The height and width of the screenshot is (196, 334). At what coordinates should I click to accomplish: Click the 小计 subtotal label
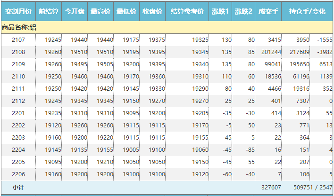[18, 187]
